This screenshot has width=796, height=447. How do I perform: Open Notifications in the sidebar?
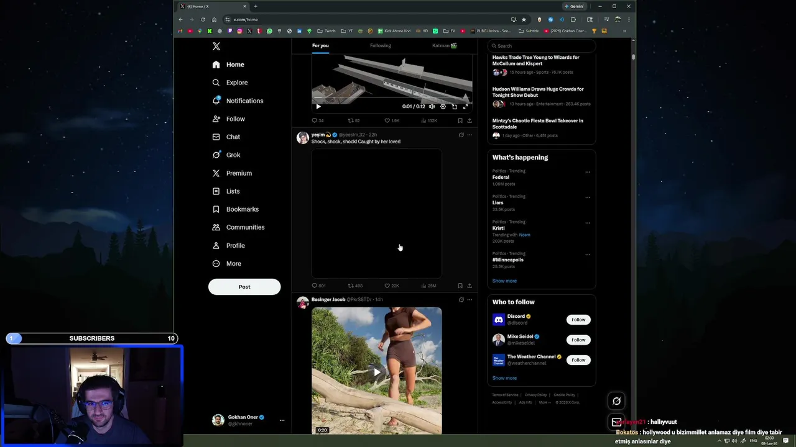tap(238, 101)
